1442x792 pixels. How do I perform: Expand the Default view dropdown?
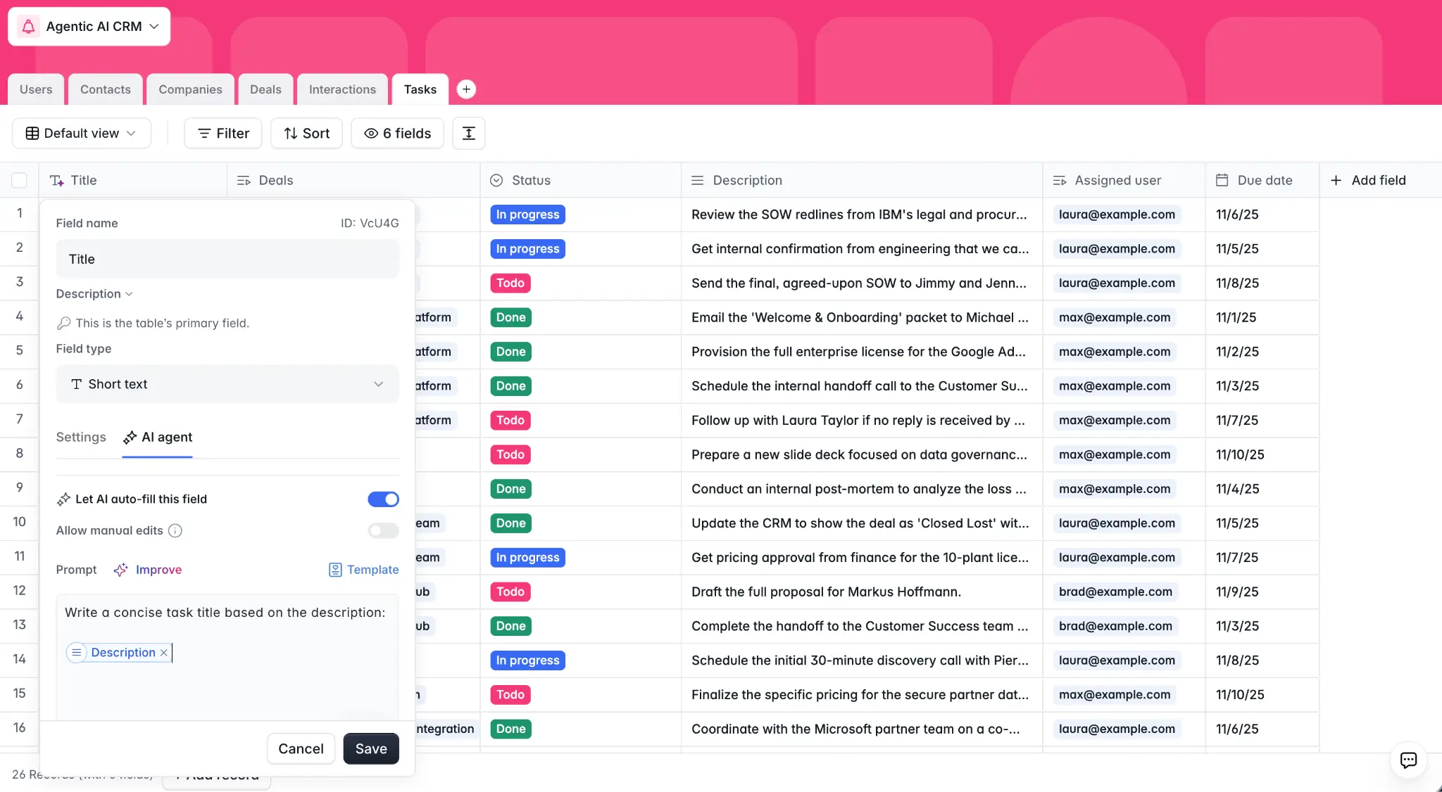(82, 134)
